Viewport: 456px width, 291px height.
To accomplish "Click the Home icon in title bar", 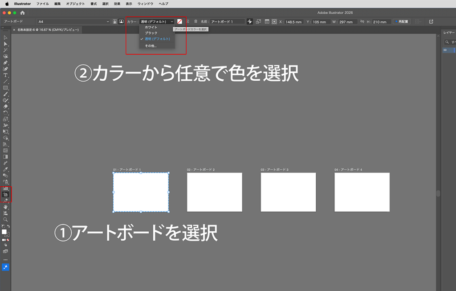I will [x=23, y=13].
